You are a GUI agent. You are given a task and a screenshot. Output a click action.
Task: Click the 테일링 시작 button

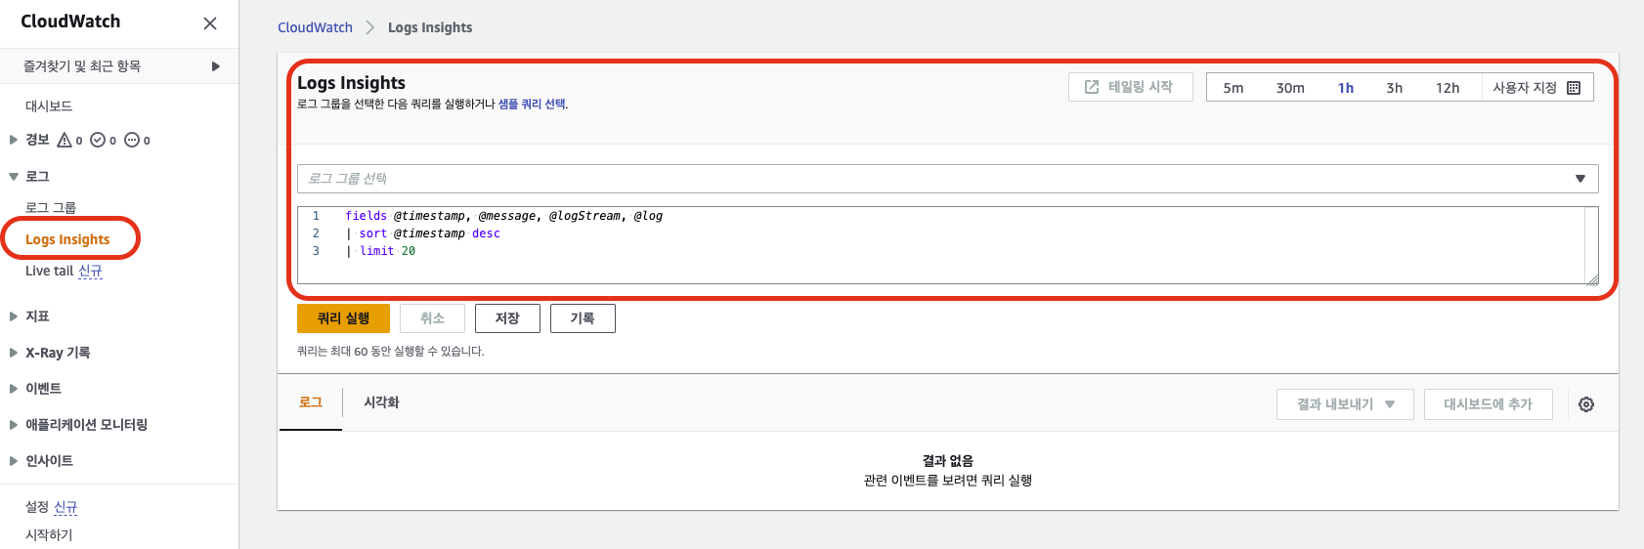[1130, 87]
